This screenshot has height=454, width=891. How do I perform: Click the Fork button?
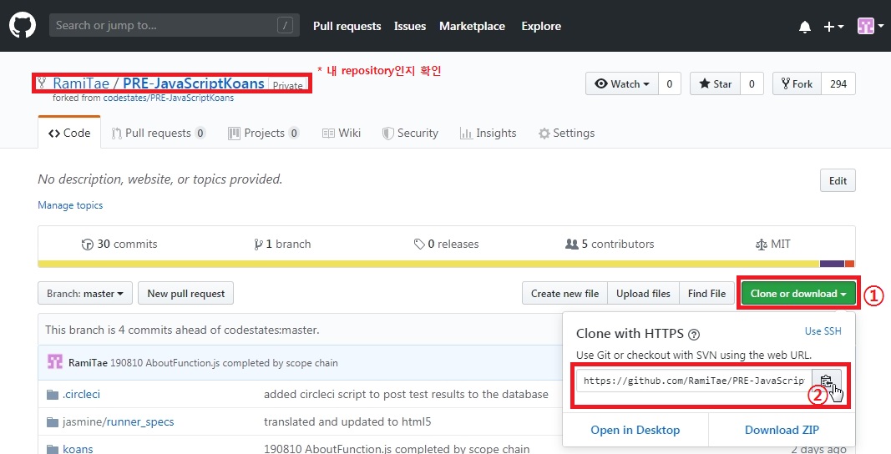(797, 84)
